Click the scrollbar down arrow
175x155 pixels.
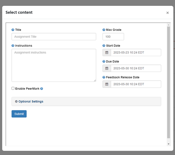tap(169, 144)
